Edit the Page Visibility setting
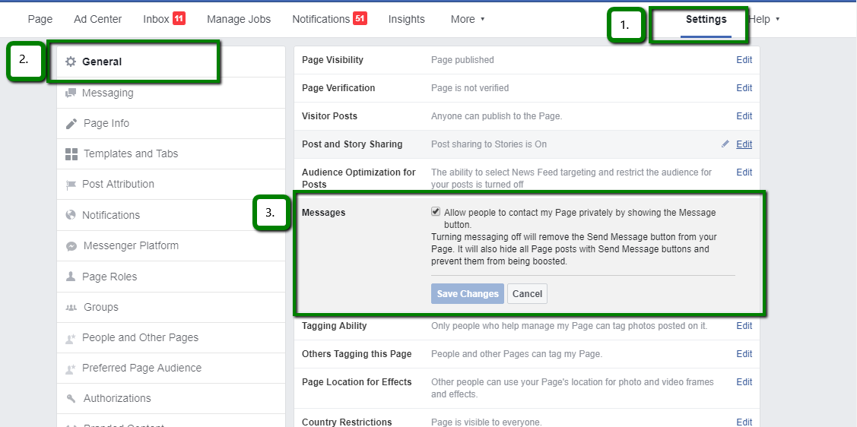 (744, 60)
